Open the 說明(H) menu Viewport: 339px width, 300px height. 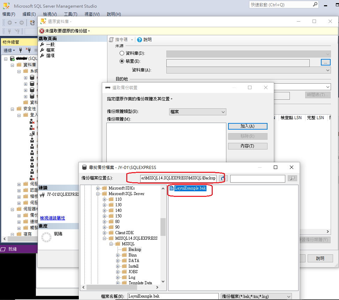point(114,14)
